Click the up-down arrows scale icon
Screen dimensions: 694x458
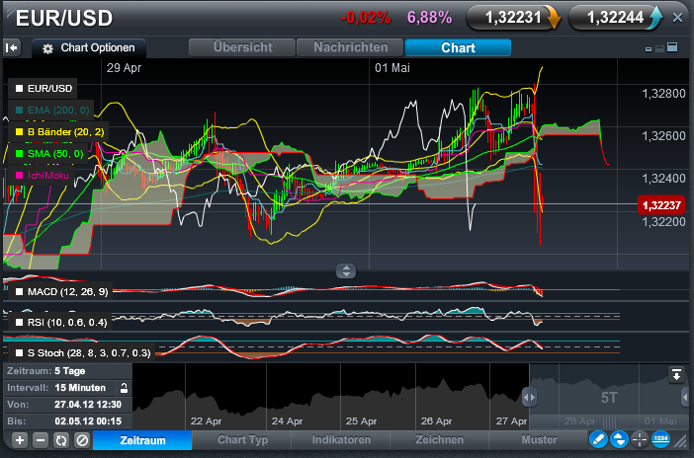(619, 440)
